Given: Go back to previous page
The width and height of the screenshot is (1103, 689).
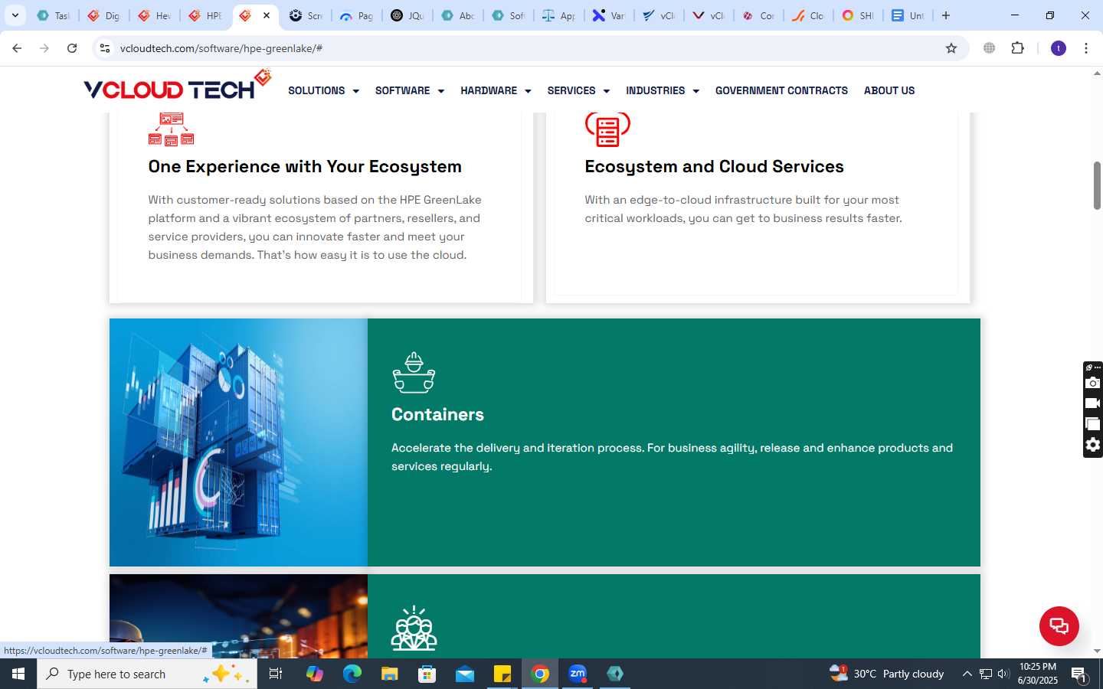Looking at the screenshot, I should tap(17, 48).
